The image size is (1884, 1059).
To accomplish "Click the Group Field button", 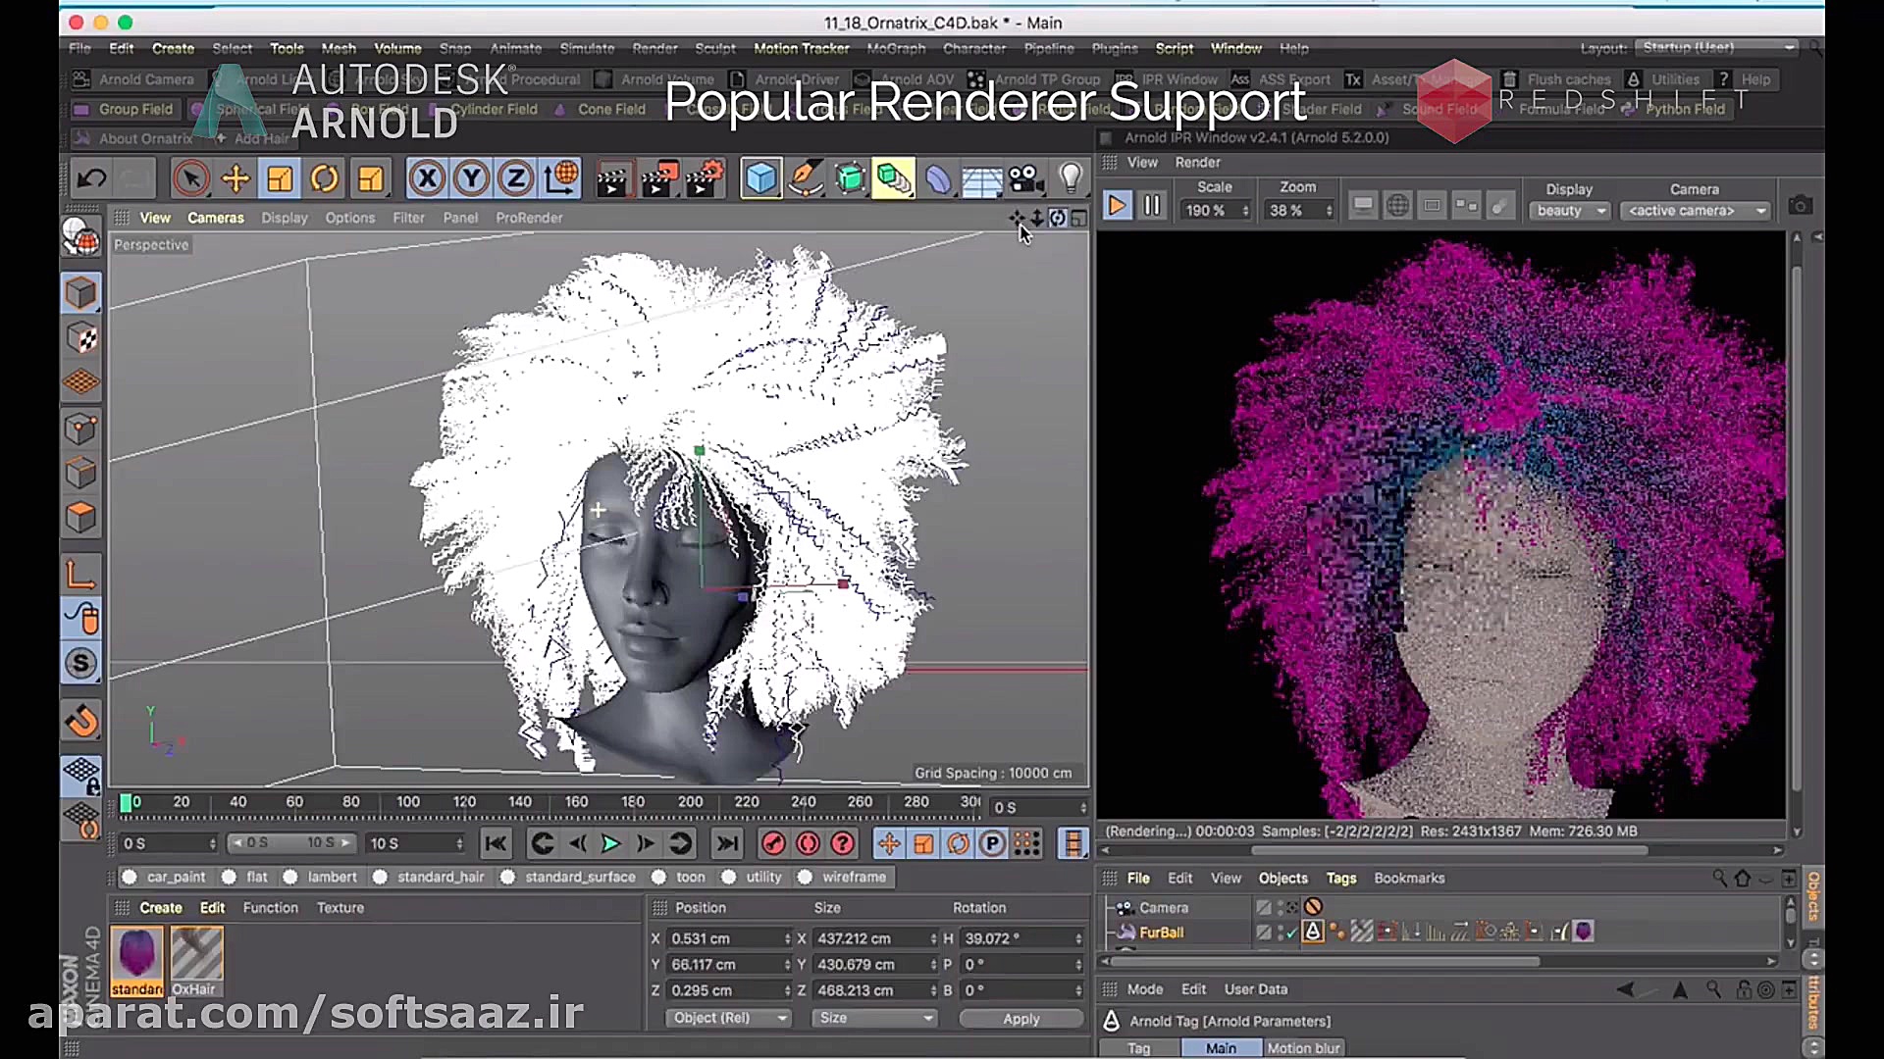I will point(135,109).
